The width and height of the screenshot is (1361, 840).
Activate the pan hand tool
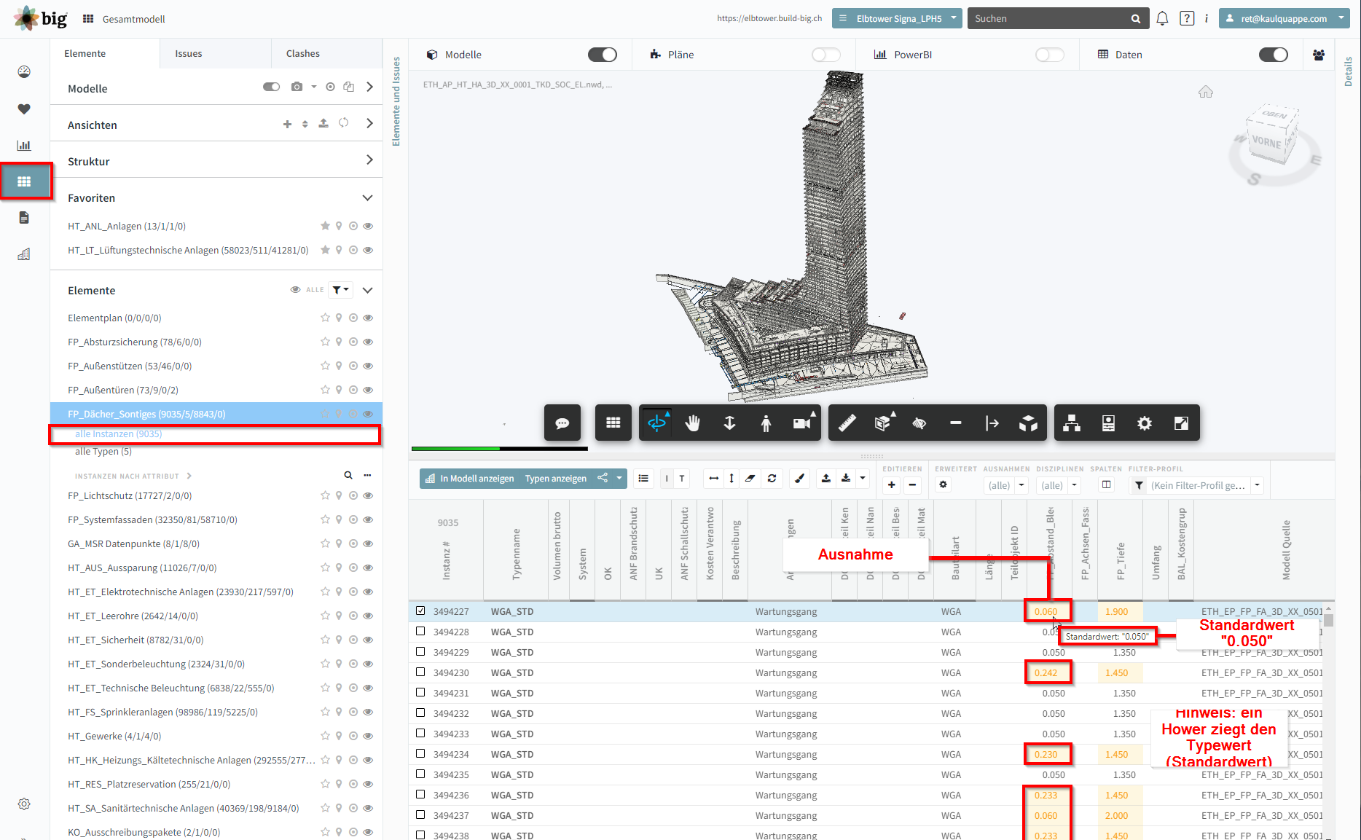coord(693,423)
